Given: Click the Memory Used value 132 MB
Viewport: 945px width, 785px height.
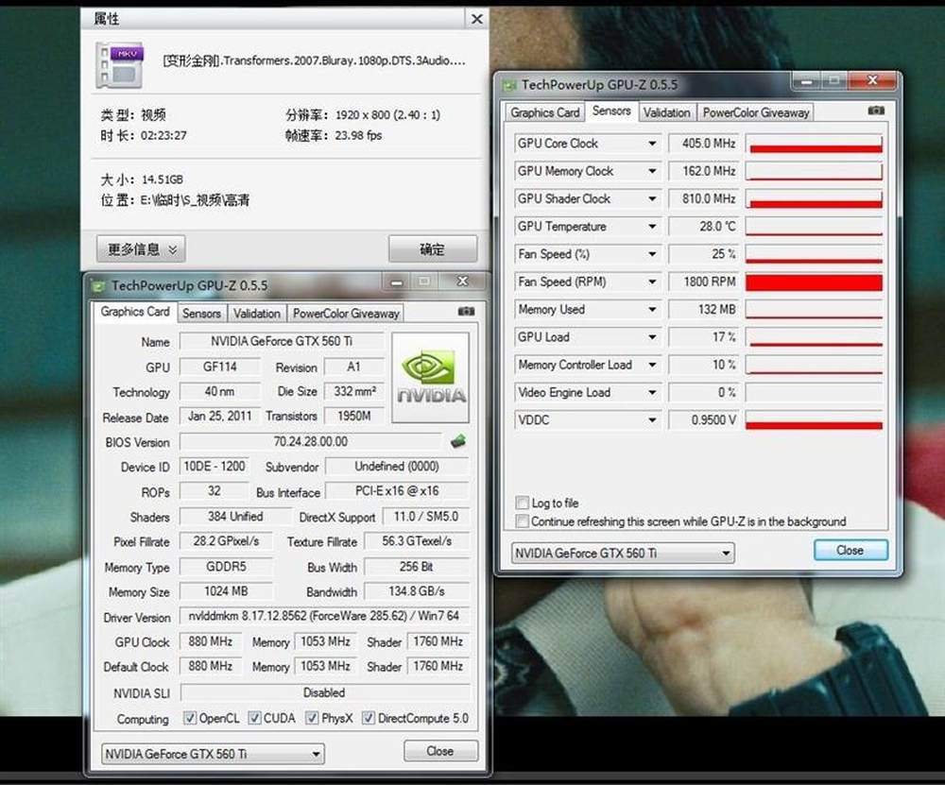Looking at the screenshot, I should point(703,310).
